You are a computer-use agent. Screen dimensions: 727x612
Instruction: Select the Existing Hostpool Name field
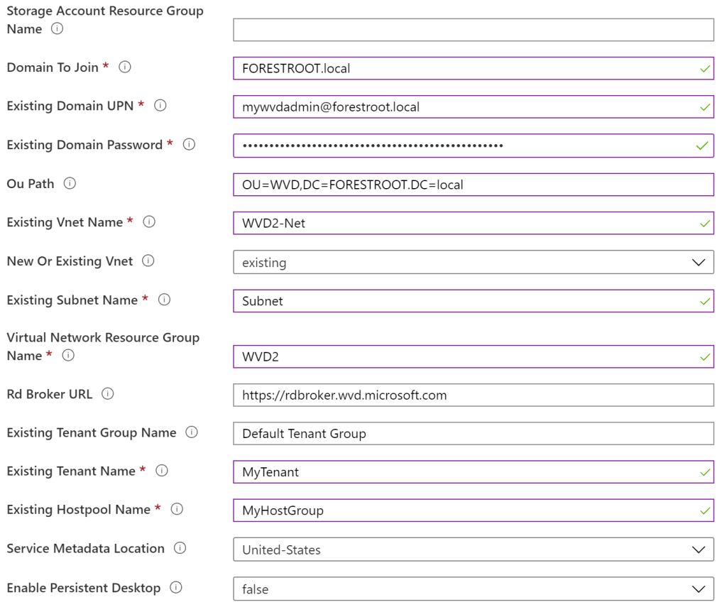[x=474, y=510]
